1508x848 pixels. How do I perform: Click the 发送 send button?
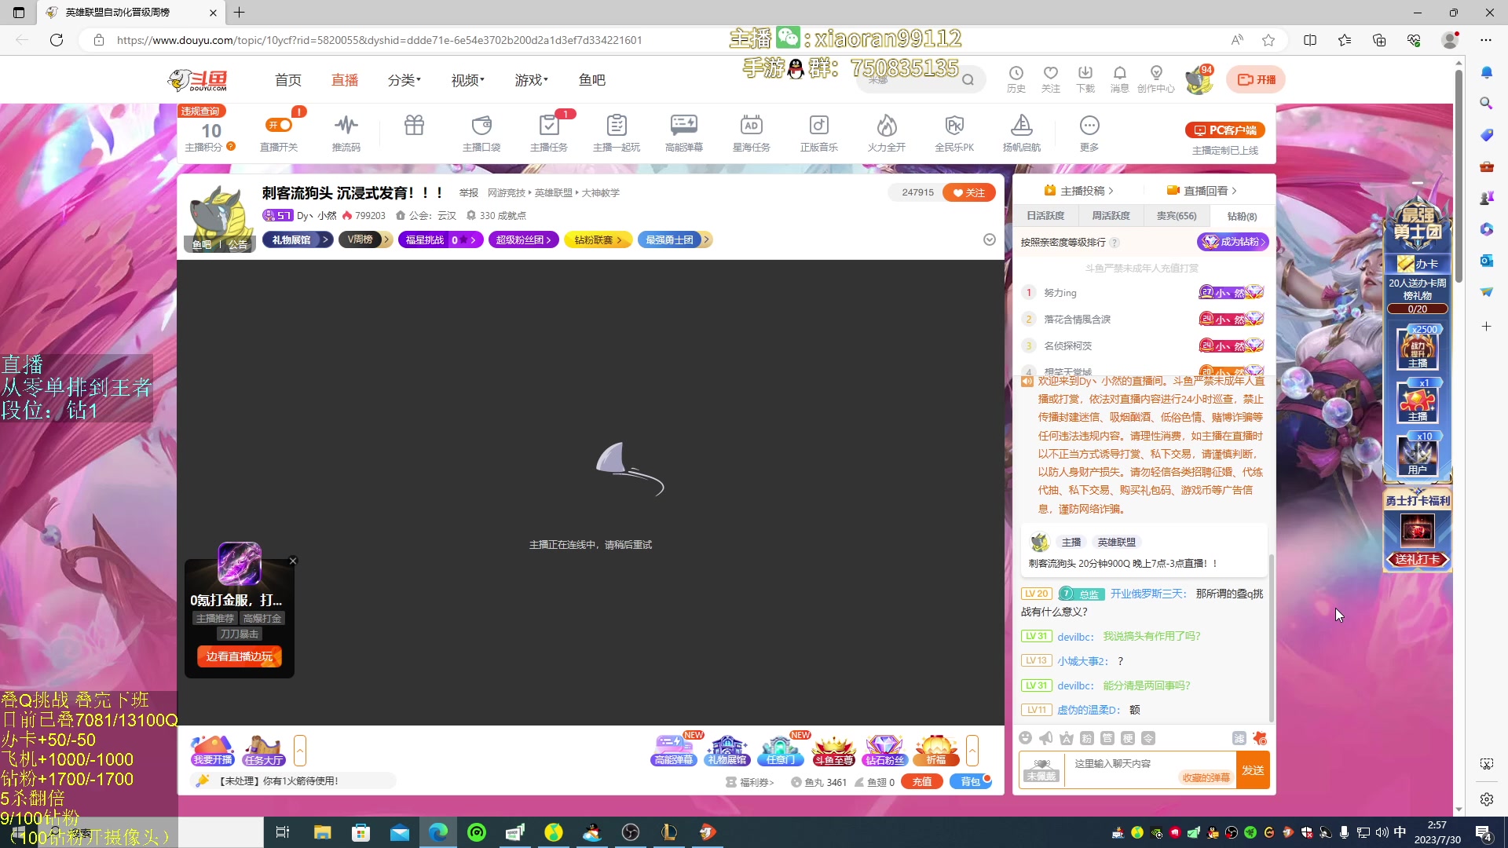coord(1253,770)
